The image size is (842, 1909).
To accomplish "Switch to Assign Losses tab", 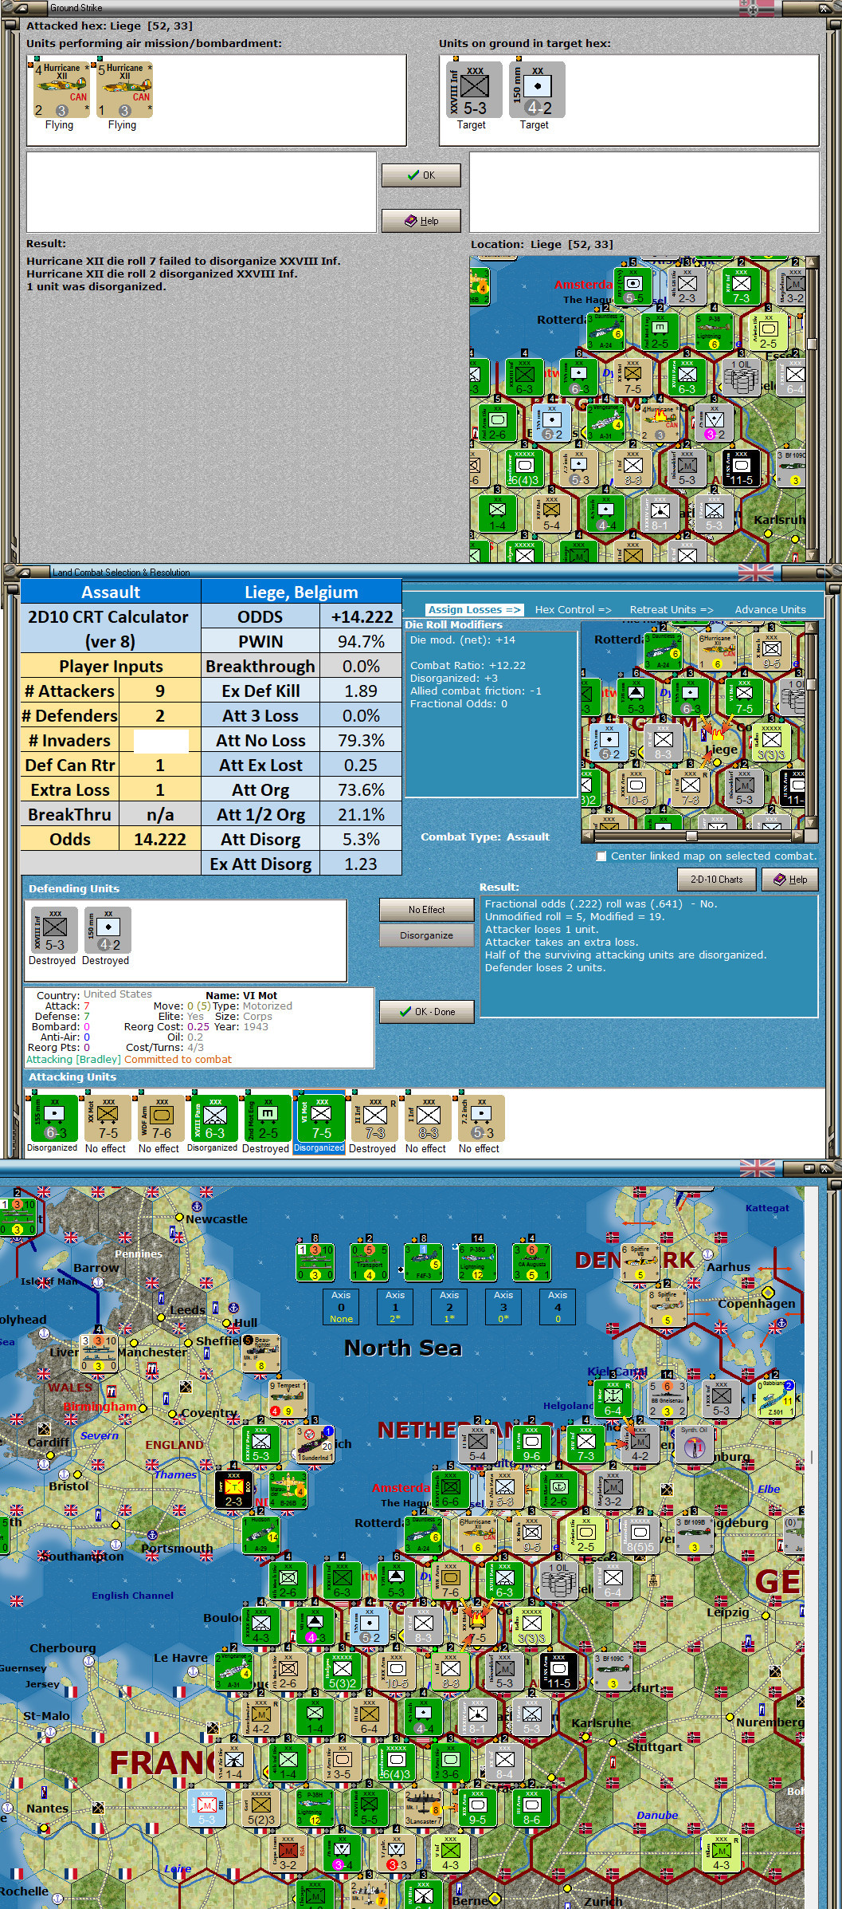I will 474,609.
